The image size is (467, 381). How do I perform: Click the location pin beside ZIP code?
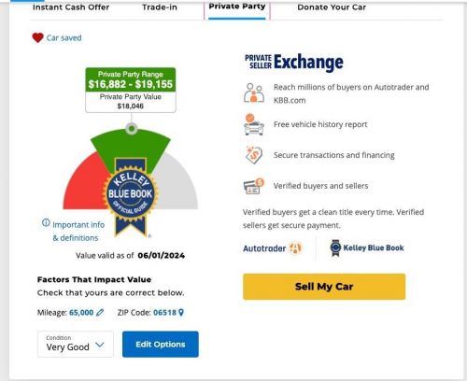click(x=181, y=312)
